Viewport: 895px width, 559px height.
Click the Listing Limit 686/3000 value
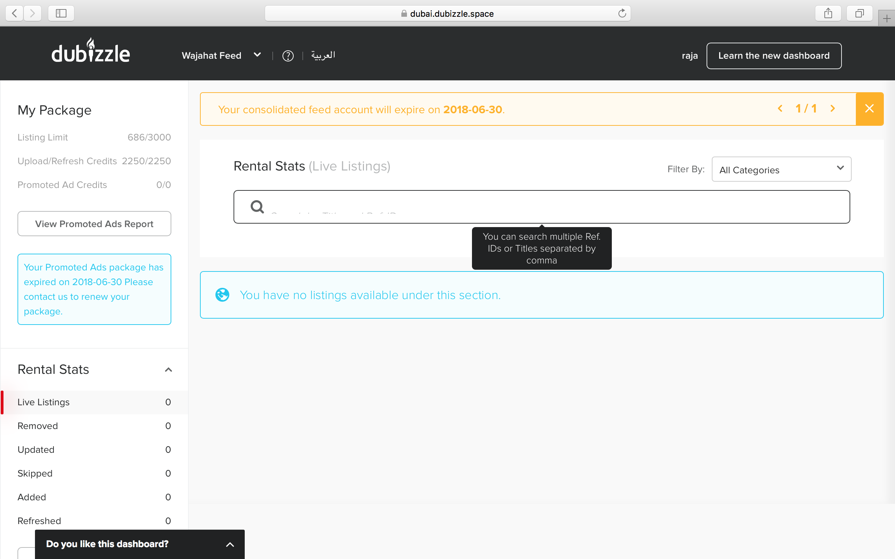149,137
